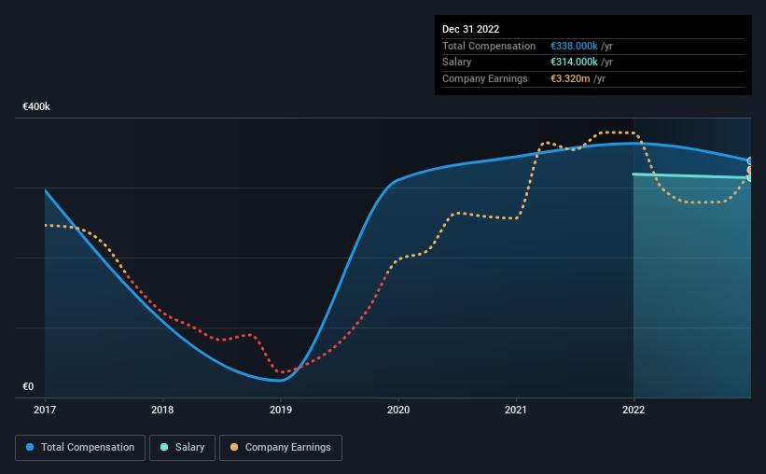Select the 2020 x-axis label
Screen dimensions: 766x474
(398, 410)
